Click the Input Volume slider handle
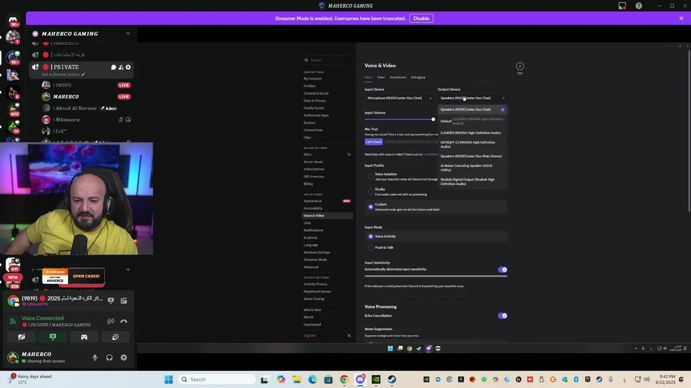This screenshot has width=691, height=388. [x=433, y=119]
